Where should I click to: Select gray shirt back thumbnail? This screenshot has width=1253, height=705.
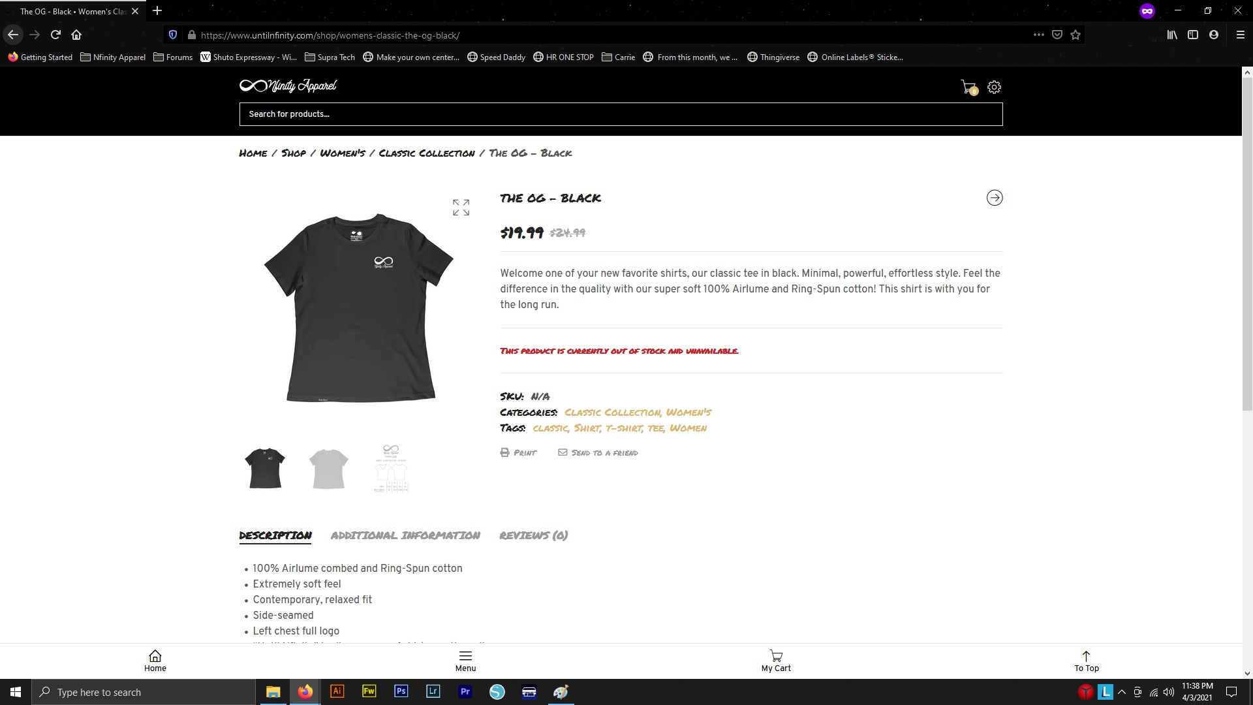tap(328, 468)
